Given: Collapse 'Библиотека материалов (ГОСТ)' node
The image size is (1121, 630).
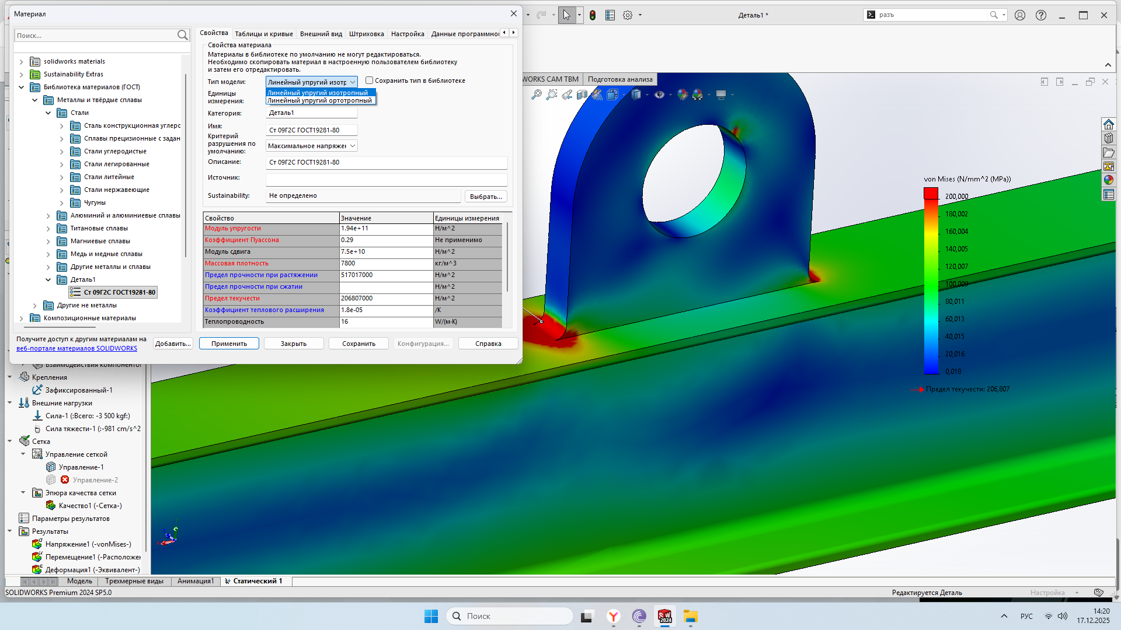Looking at the screenshot, I should tap(22, 87).
